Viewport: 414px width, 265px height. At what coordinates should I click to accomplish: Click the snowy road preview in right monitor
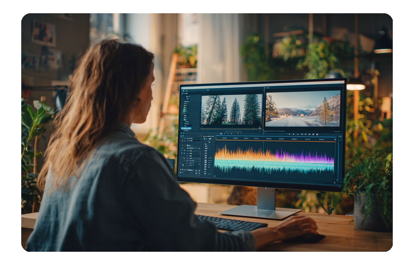point(303,109)
